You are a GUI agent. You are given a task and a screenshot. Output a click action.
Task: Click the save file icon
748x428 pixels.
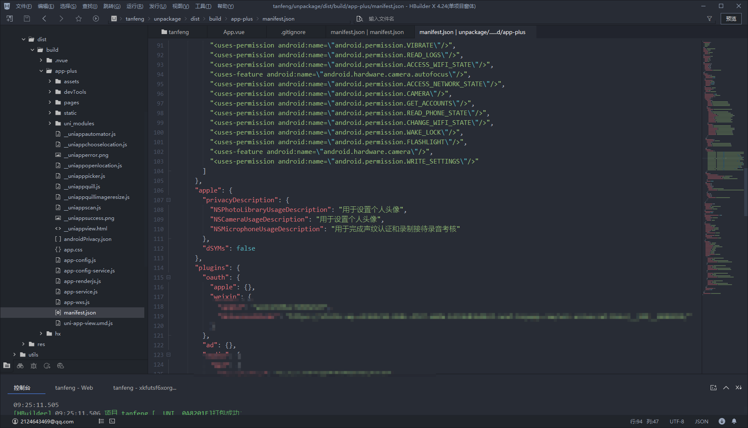27,18
